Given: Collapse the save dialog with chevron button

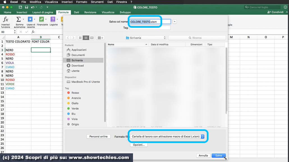Looking at the screenshot, I should point(175,22).
